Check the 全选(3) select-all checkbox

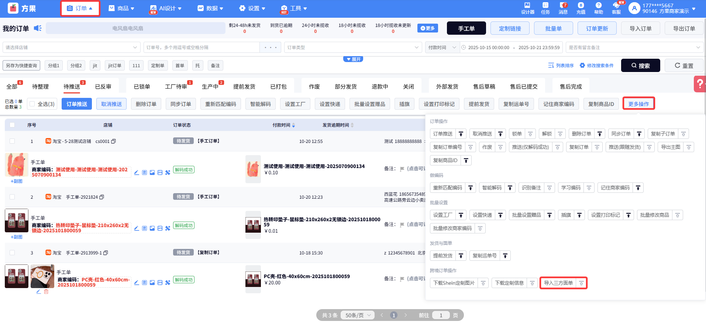(x=32, y=104)
